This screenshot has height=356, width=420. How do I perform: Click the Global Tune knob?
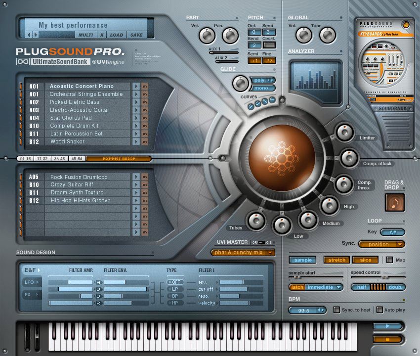(327, 35)
